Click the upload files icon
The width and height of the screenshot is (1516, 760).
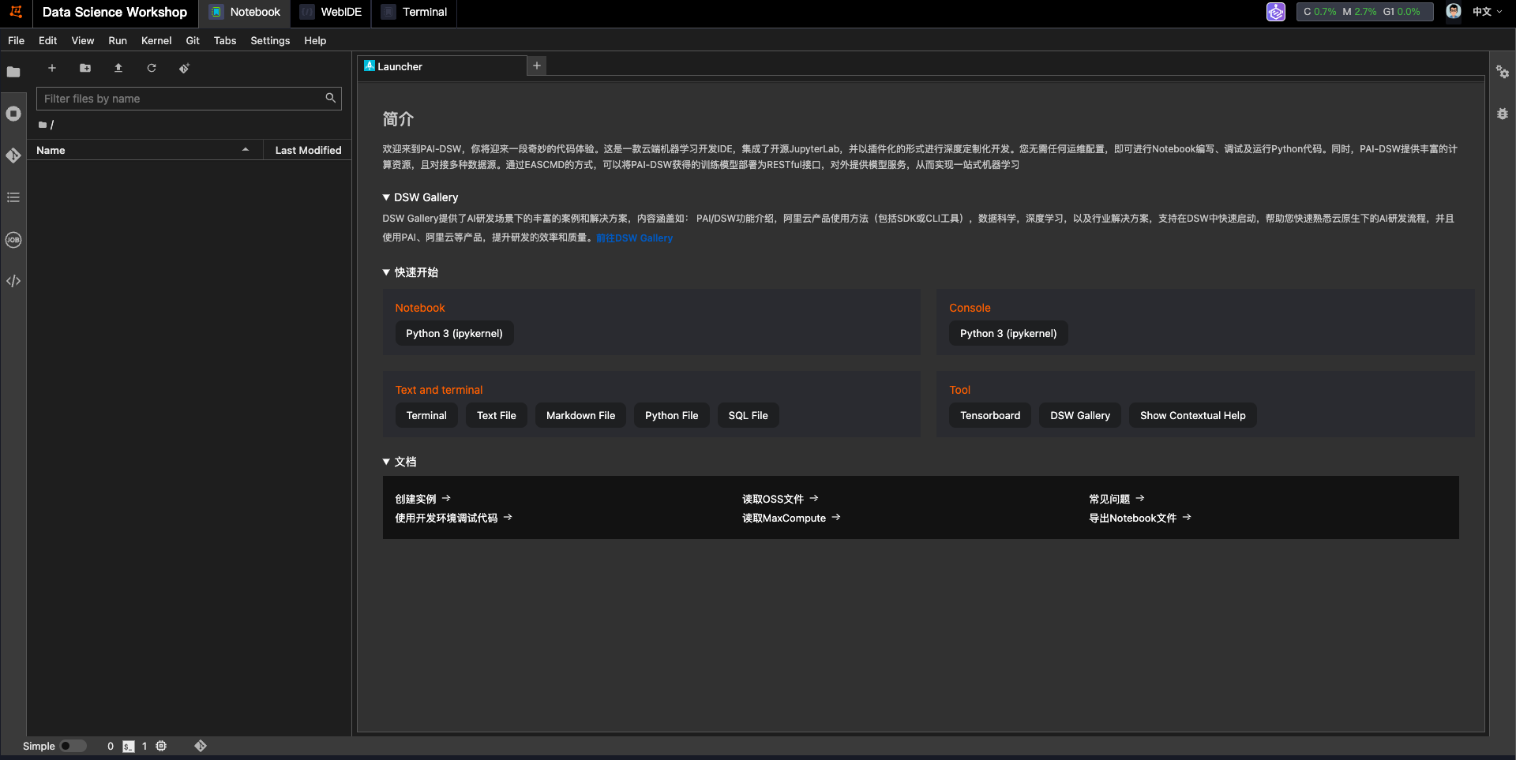click(x=118, y=68)
